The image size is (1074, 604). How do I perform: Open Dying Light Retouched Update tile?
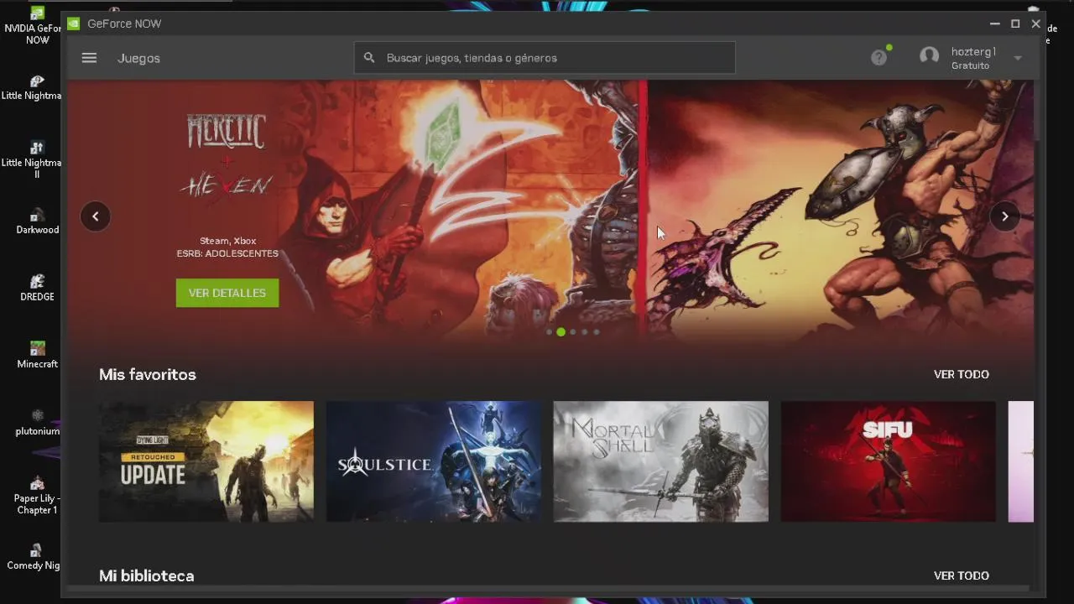coord(206,461)
